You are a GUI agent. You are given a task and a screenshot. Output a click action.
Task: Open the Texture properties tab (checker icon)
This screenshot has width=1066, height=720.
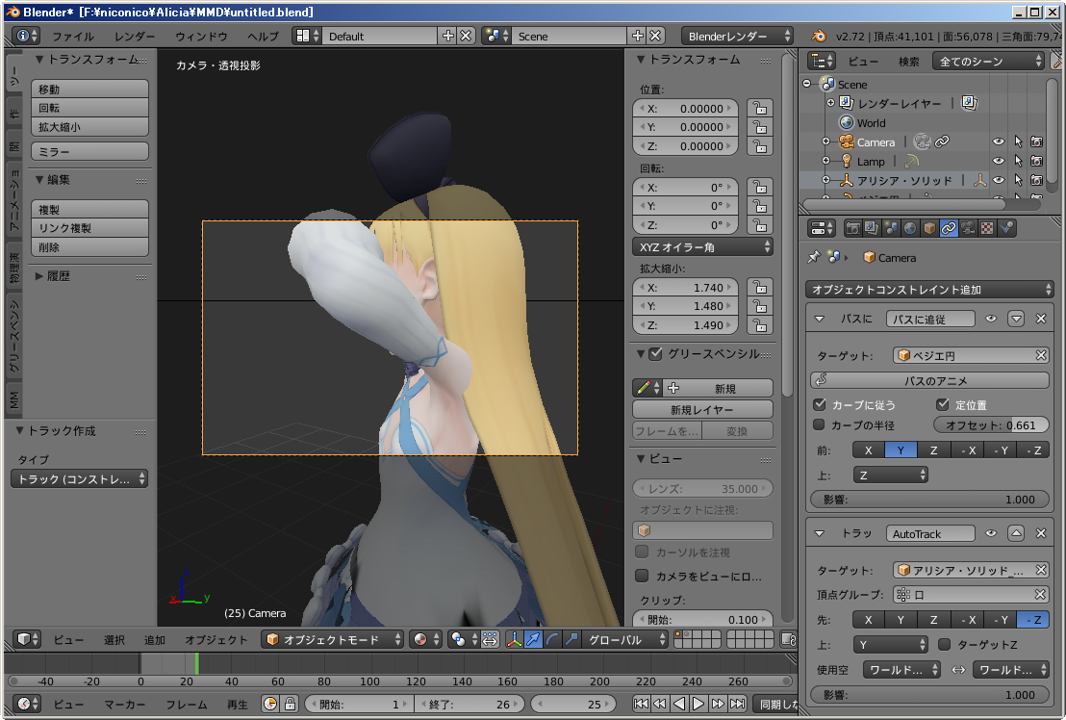pyautogui.click(x=986, y=228)
